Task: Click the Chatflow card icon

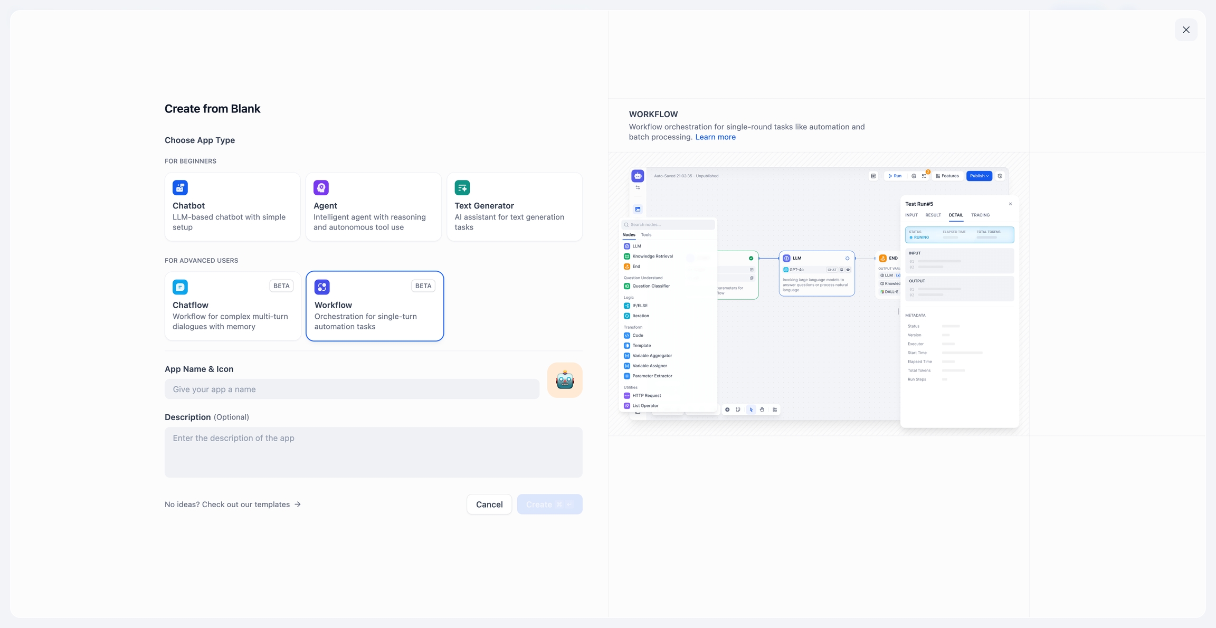Action: pos(180,287)
